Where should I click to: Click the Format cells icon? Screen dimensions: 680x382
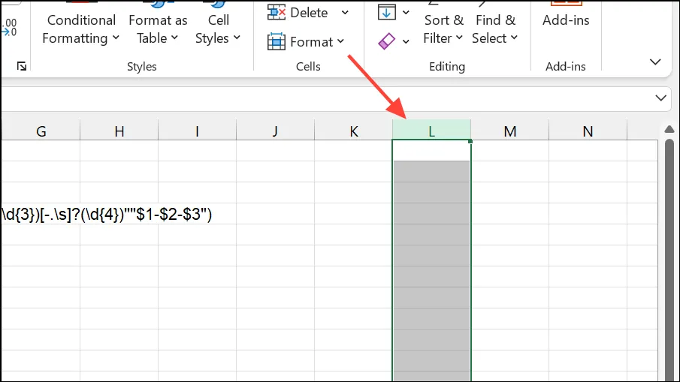277,42
